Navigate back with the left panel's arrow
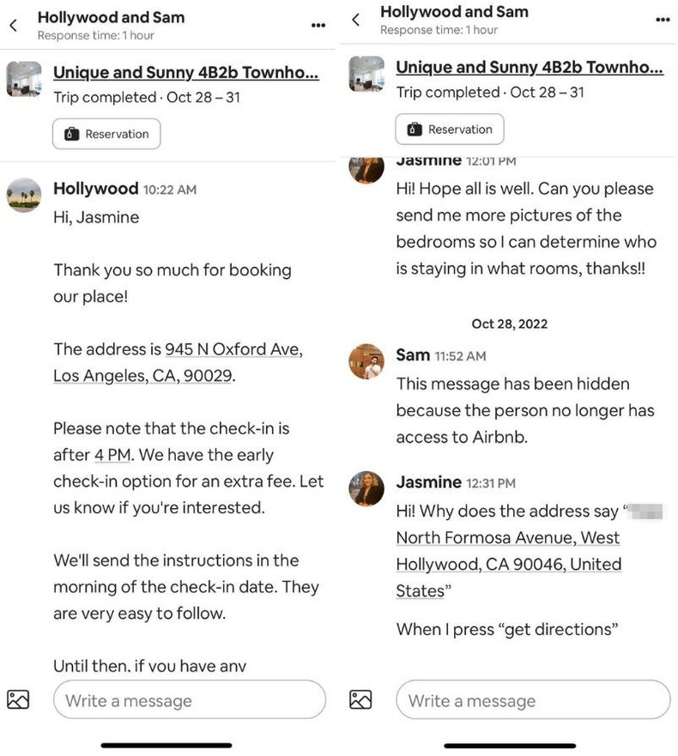Image resolution: width=678 pixels, height=756 pixels. tap(15, 26)
